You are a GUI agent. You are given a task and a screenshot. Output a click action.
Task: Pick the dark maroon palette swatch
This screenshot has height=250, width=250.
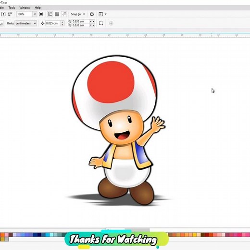point(11,235)
